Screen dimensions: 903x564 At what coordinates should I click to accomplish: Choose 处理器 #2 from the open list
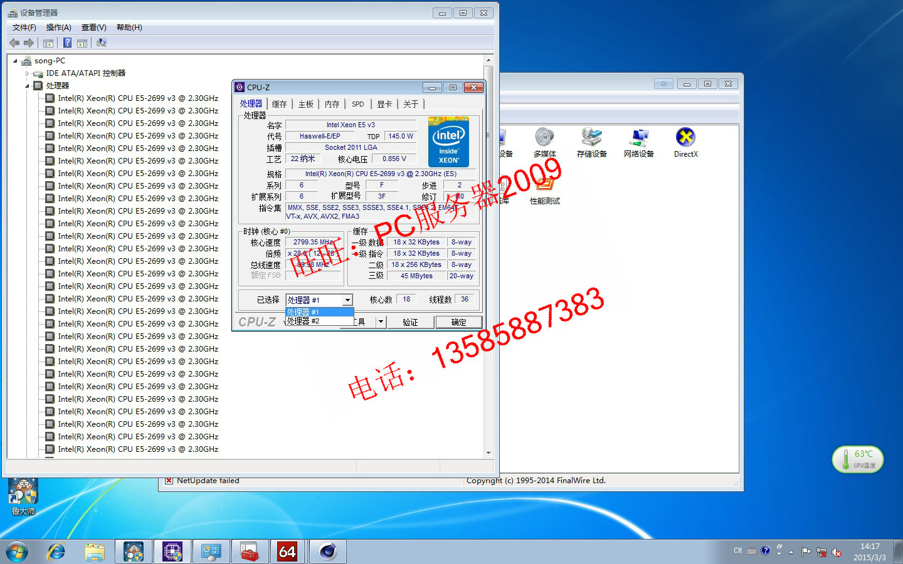coord(319,321)
